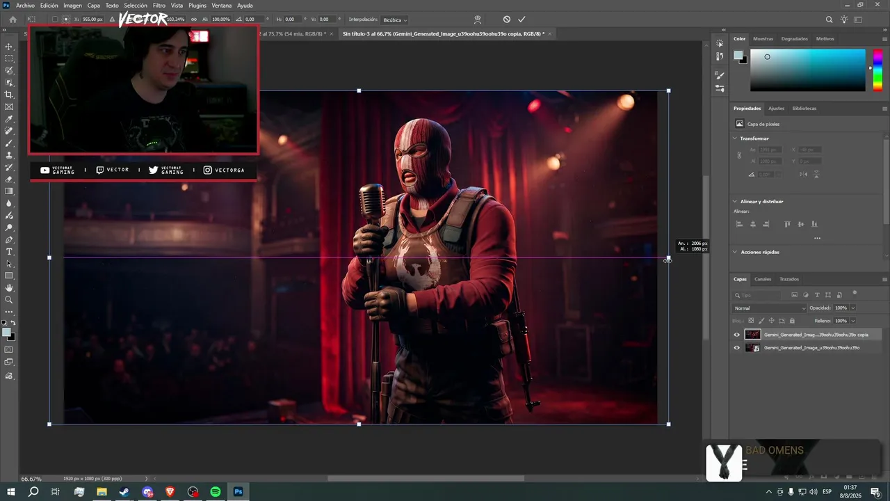Select the Horizontal Type tool
890x501 pixels.
[9, 251]
